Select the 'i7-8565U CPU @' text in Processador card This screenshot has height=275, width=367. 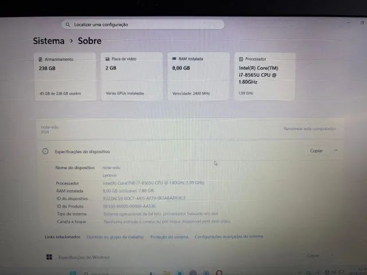257,75
